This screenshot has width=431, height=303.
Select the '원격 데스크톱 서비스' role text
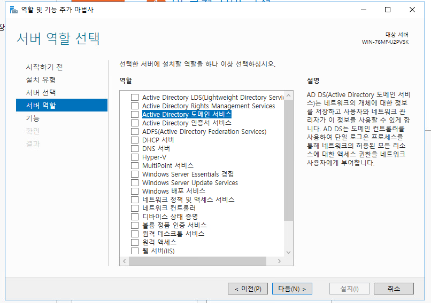tap(173, 234)
